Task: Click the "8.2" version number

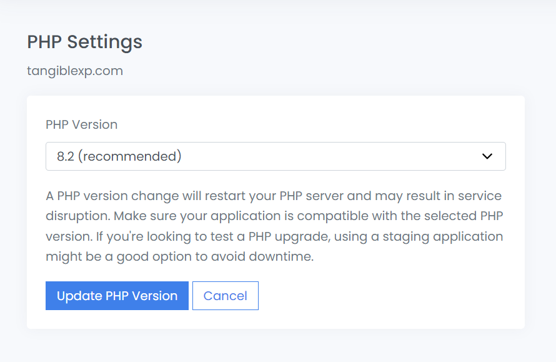Action: point(66,156)
